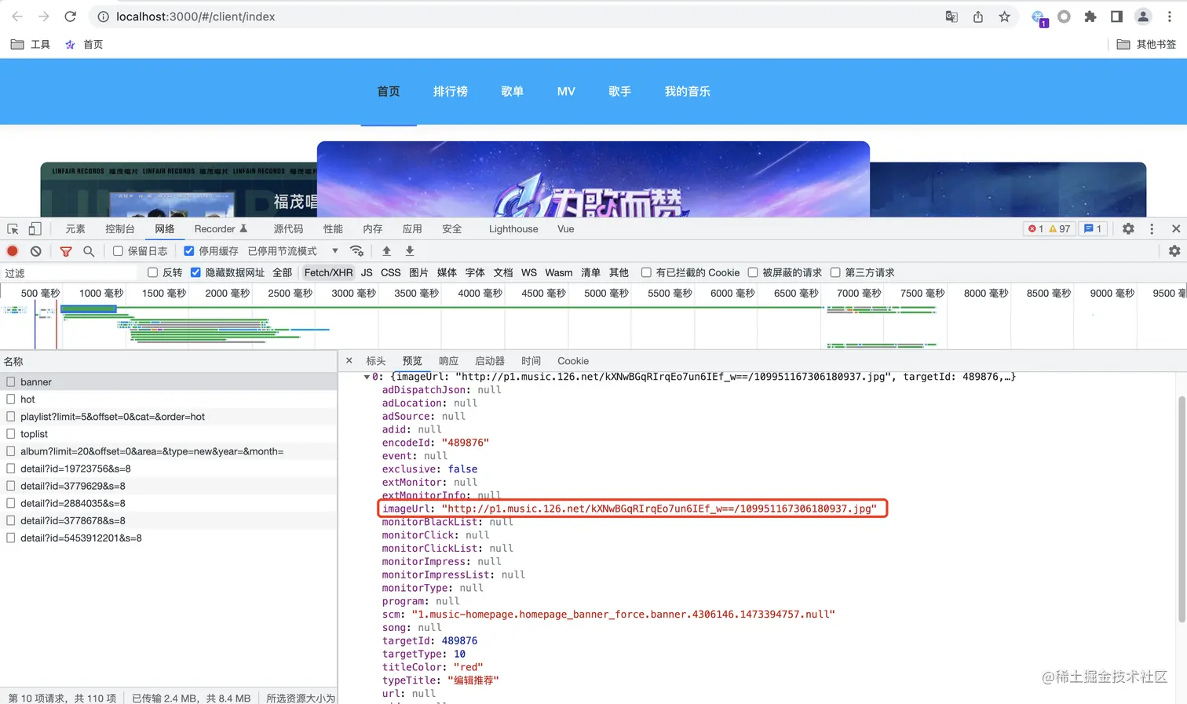Open network conditions wifi icon
The width and height of the screenshot is (1187, 704).
point(357,251)
